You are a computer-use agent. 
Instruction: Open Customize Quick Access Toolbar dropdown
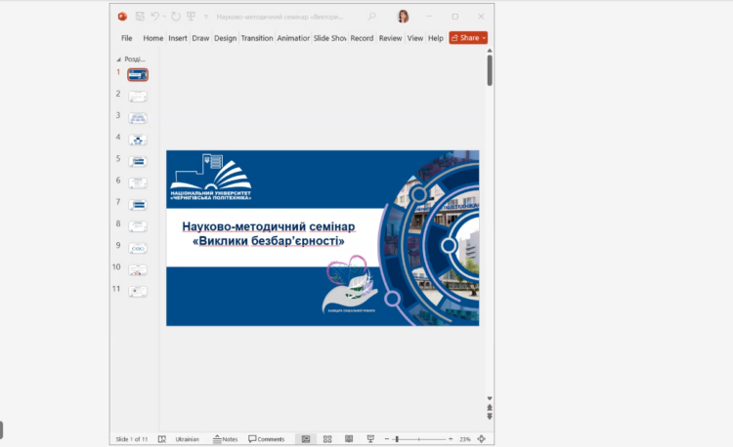[x=205, y=17]
